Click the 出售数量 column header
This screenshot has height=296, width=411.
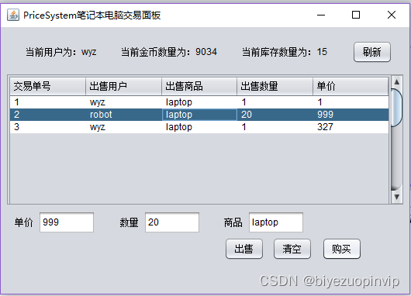pyautogui.click(x=275, y=86)
